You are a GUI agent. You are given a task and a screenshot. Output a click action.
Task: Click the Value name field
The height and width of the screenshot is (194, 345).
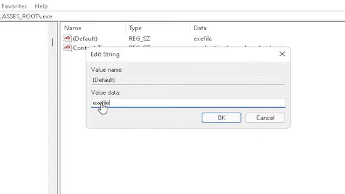(188, 80)
